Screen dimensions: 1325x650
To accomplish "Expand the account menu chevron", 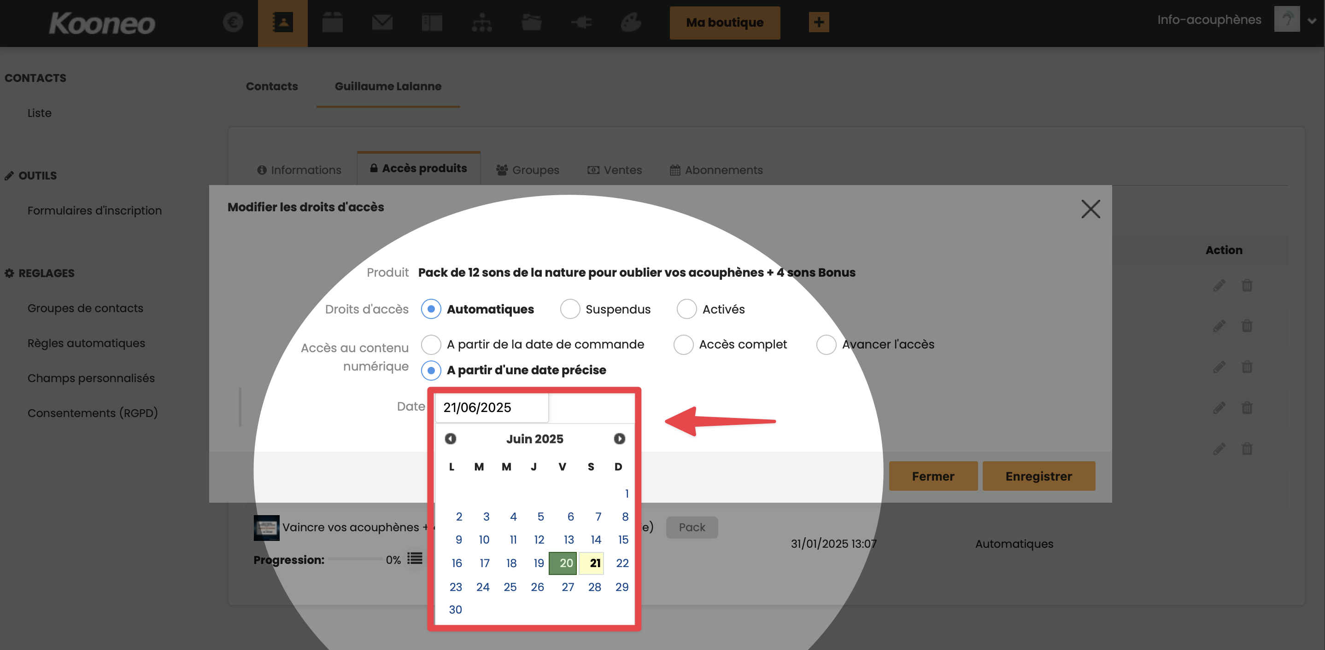I will pyautogui.click(x=1312, y=21).
